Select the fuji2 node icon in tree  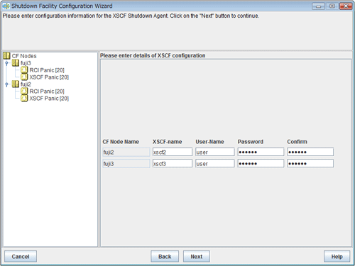16,84
